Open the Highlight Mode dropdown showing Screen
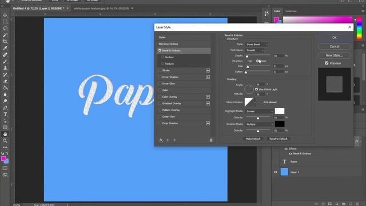 [259, 112]
